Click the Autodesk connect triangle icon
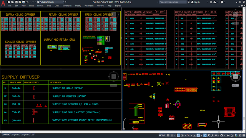 pyautogui.click(x=215, y=2)
